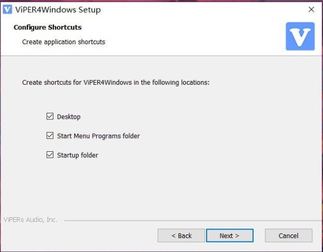Click the horizontal separator line beside the branding
323x252 pixels.
pos(187,220)
